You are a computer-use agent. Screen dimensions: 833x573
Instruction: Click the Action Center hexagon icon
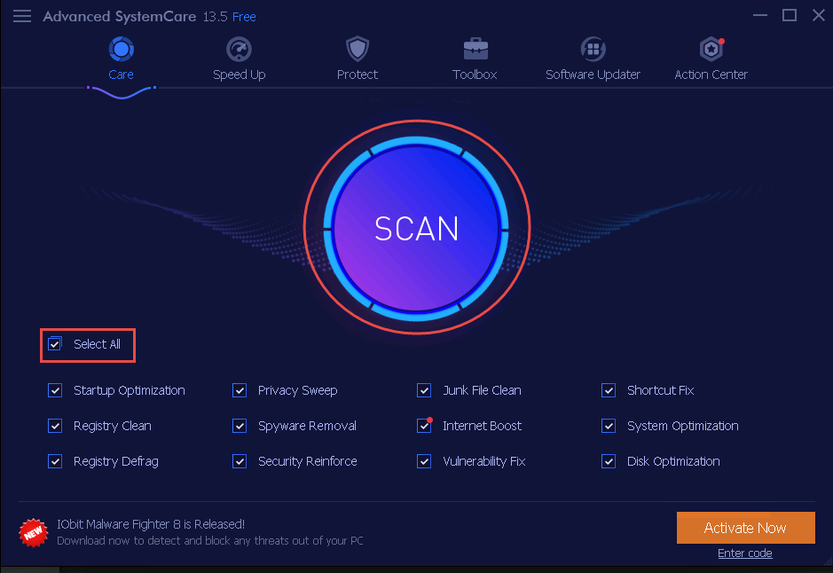pos(711,50)
